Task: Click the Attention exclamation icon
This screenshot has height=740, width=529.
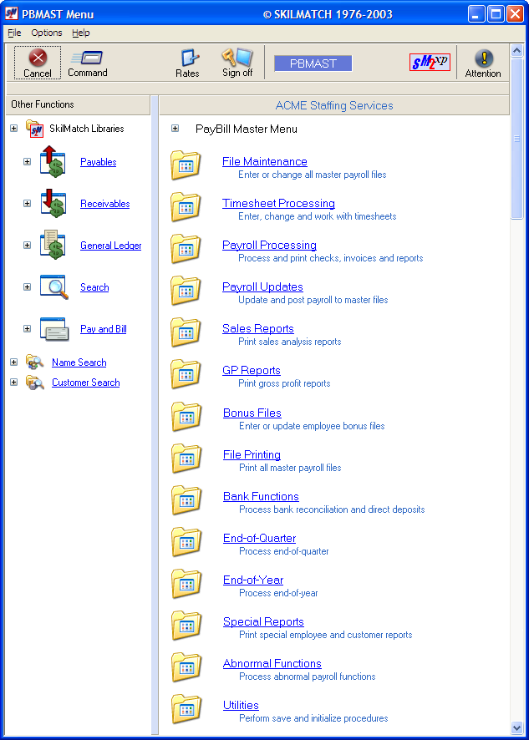Action: click(484, 58)
